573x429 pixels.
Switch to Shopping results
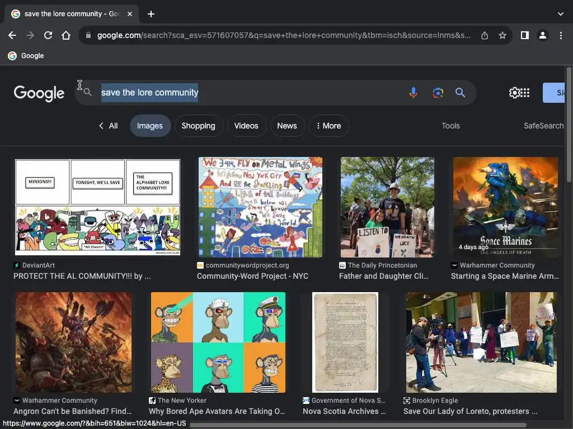[199, 126]
